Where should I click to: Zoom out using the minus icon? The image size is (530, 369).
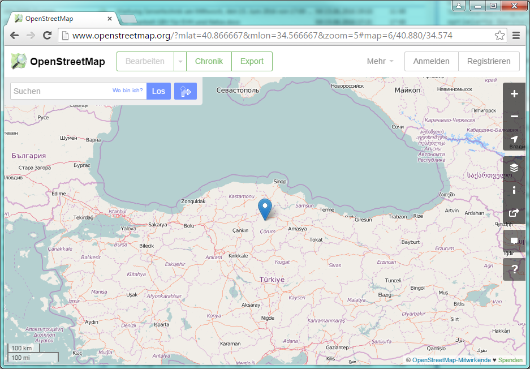click(514, 117)
